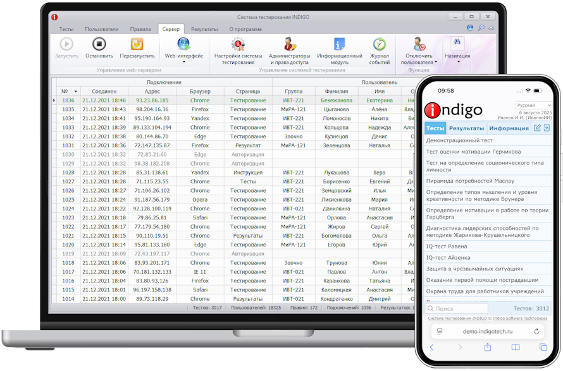Screen dimensions: 563x371
Task: Tap the Safari share icon on phone
Action: tap(488, 347)
